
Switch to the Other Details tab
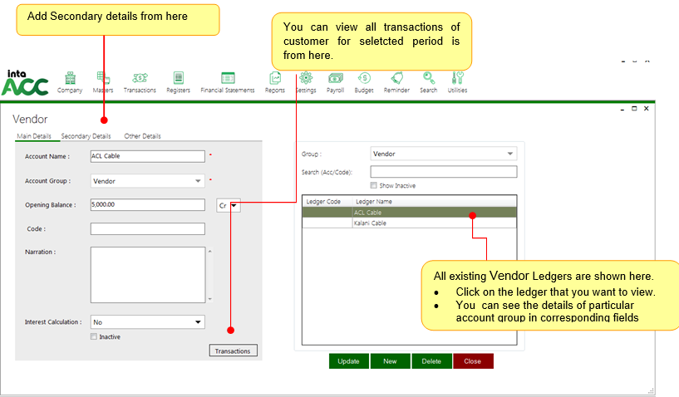click(x=142, y=136)
